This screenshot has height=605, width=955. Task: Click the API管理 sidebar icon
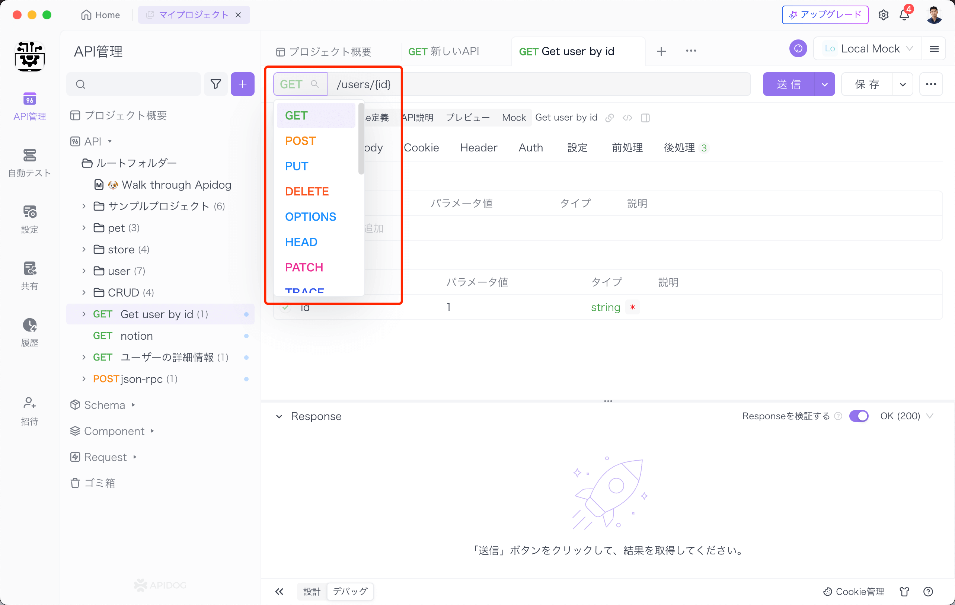[x=29, y=105]
